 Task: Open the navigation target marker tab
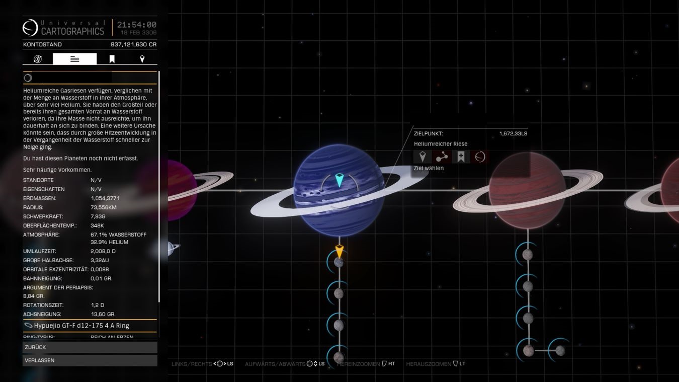pyautogui.click(x=142, y=59)
